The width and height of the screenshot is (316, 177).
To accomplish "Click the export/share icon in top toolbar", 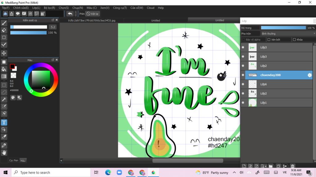I will point(11,14).
